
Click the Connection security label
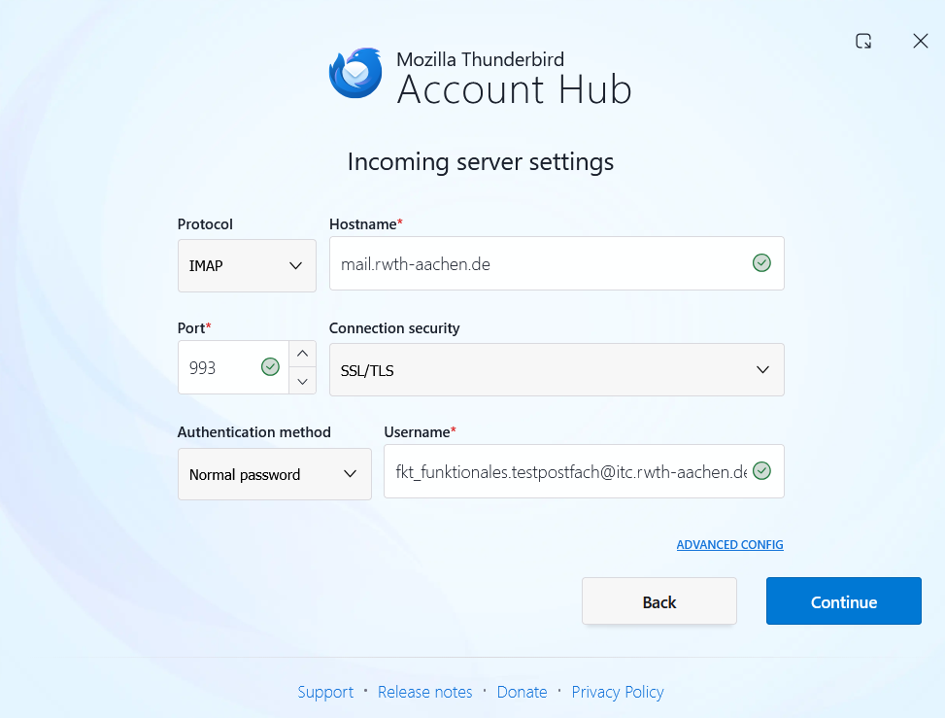tap(394, 328)
